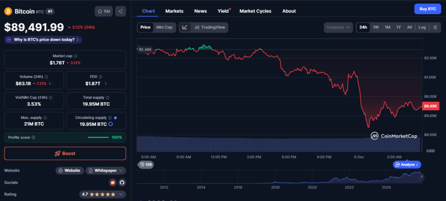Click the Buy BTC button

(x=427, y=9)
